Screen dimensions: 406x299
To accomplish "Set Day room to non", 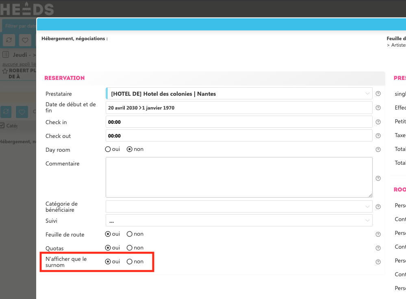I will pos(130,149).
